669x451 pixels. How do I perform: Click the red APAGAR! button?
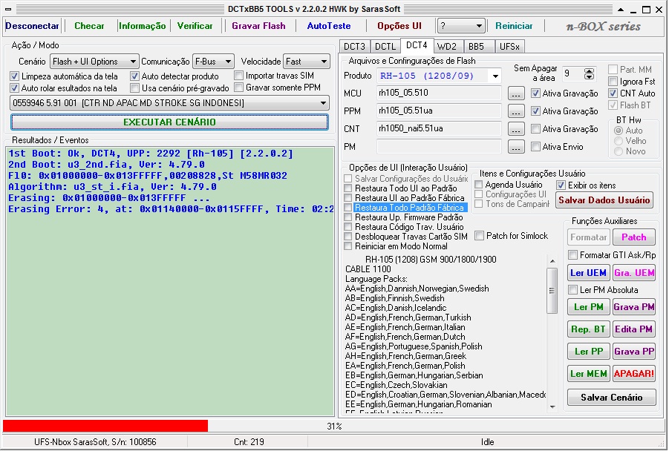pyautogui.click(x=633, y=374)
